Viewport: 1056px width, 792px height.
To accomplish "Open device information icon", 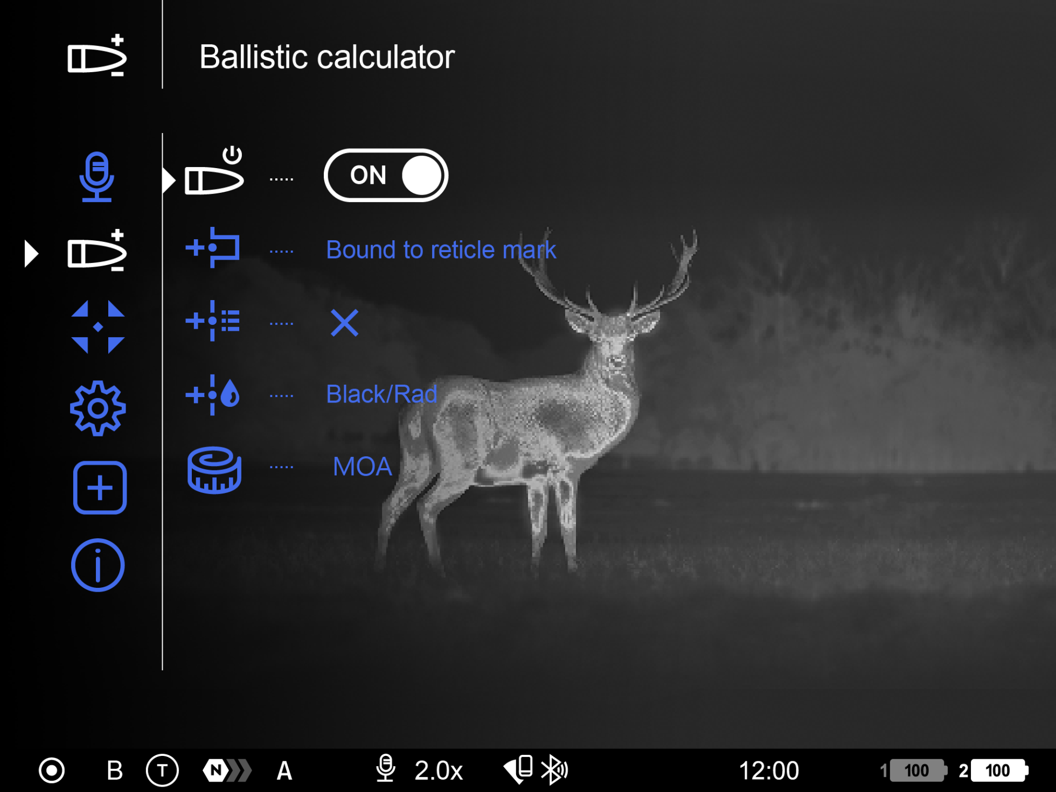I will pos(98,565).
